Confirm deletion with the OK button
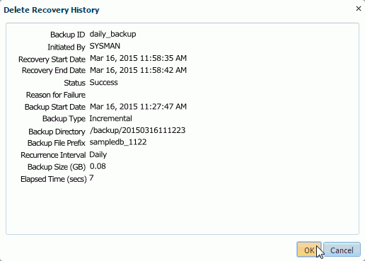365x261 pixels. click(x=309, y=250)
